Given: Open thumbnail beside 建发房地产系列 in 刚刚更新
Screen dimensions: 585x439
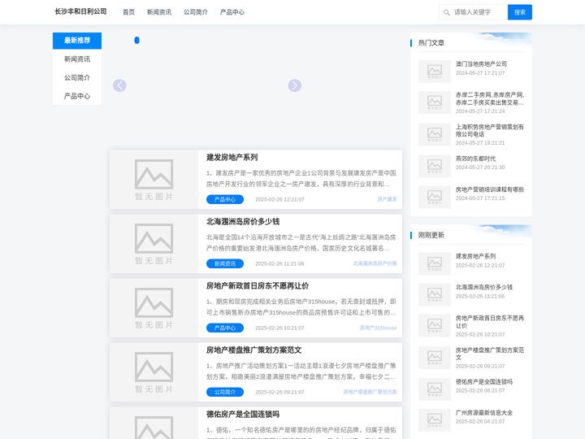Looking at the screenshot, I should tap(434, 263).
